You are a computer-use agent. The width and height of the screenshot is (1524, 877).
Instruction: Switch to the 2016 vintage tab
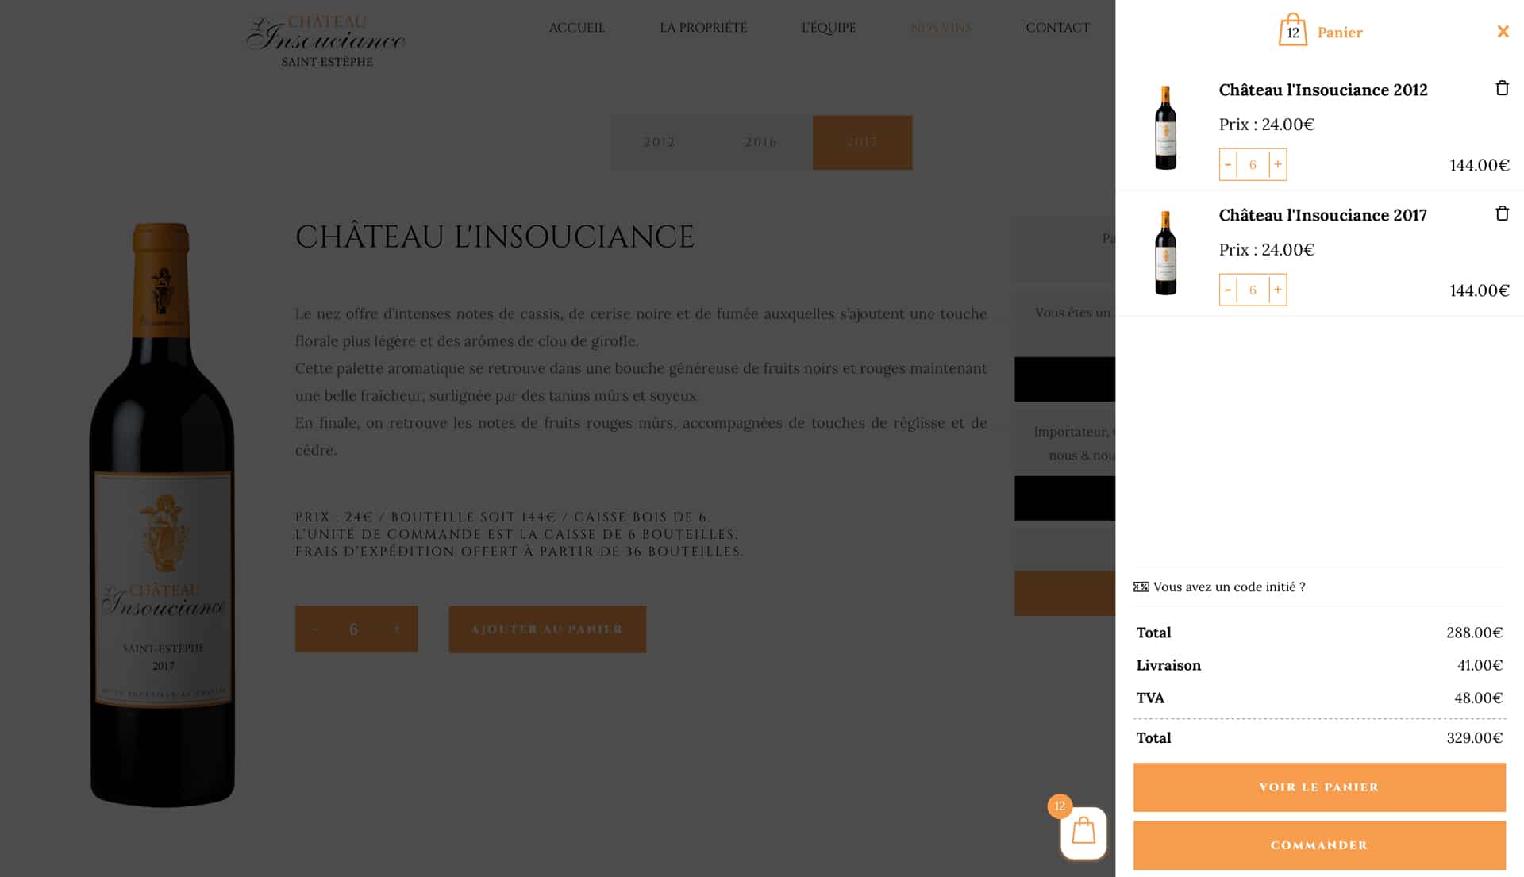[x=761, y=142]
